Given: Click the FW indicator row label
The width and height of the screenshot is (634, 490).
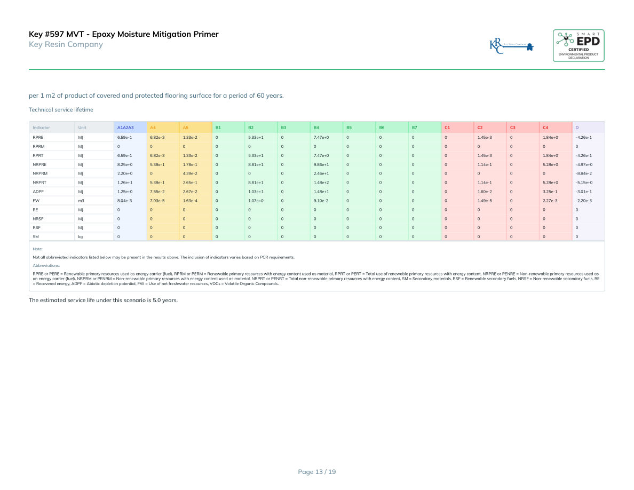Looking at the screenshot, I should point(36,201).
